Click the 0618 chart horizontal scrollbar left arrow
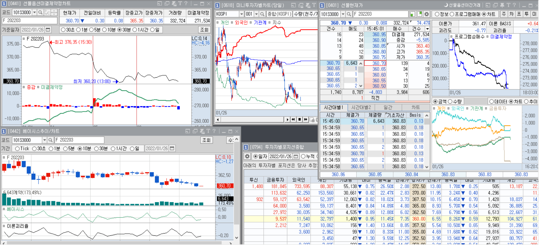Viewport: 539px width, 245px height. click(218, 119)
